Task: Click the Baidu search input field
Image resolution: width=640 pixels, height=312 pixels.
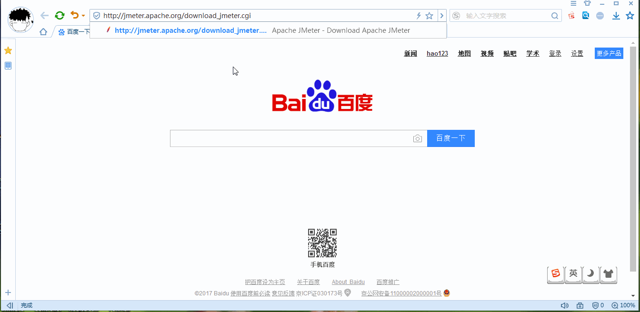Action: (x=290, y=138)
